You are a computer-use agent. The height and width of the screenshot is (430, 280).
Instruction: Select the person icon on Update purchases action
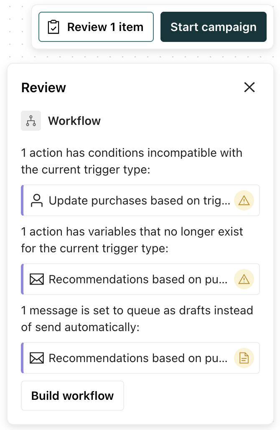[x=37, y=200]
